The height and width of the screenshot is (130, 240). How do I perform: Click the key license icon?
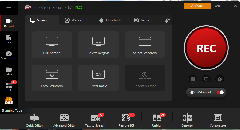217,6
